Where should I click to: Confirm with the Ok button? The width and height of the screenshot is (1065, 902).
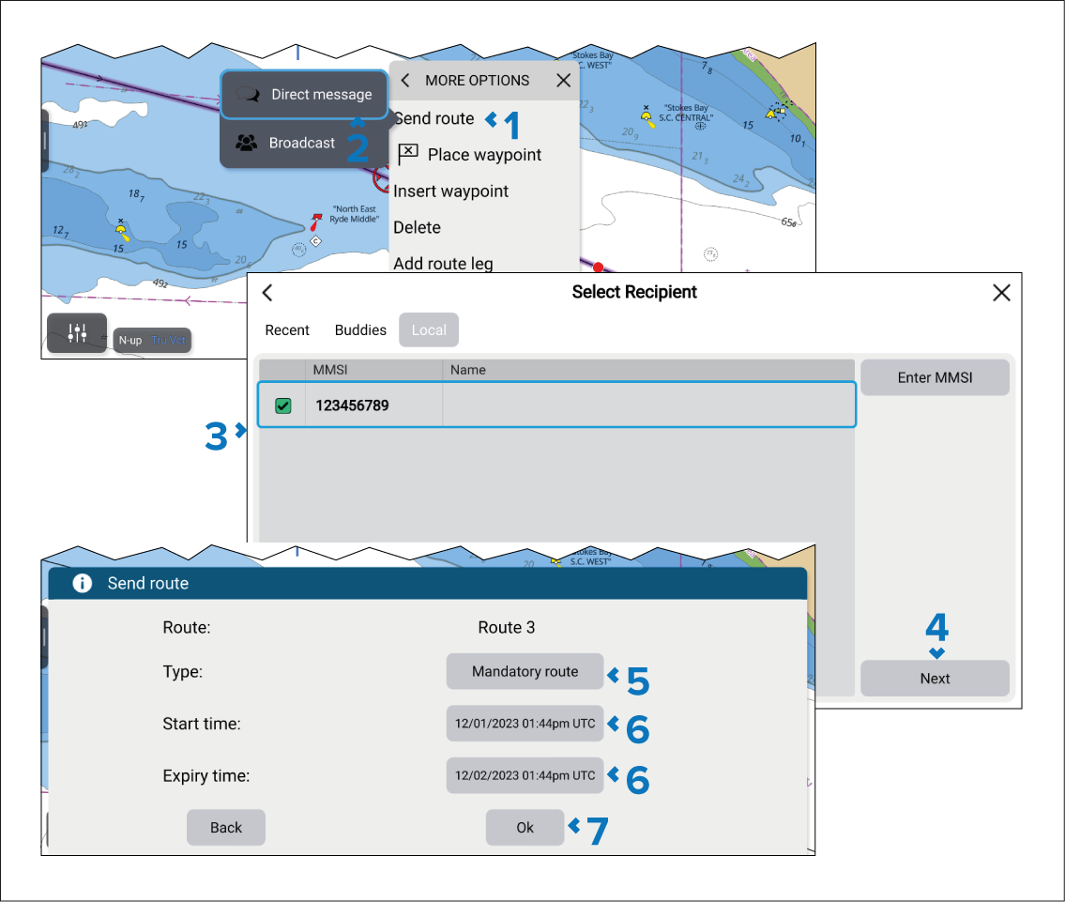pos(525,828)
